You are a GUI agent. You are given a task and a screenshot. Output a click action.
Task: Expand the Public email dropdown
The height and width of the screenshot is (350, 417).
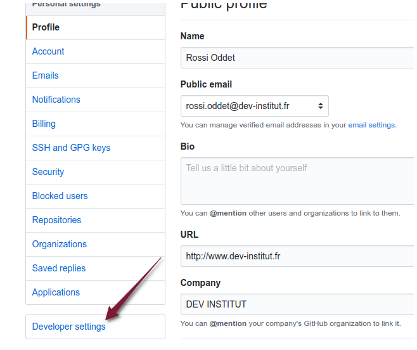(253, 106)
